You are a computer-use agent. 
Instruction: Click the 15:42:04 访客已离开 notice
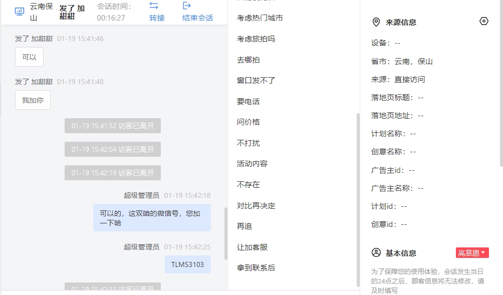113,149
